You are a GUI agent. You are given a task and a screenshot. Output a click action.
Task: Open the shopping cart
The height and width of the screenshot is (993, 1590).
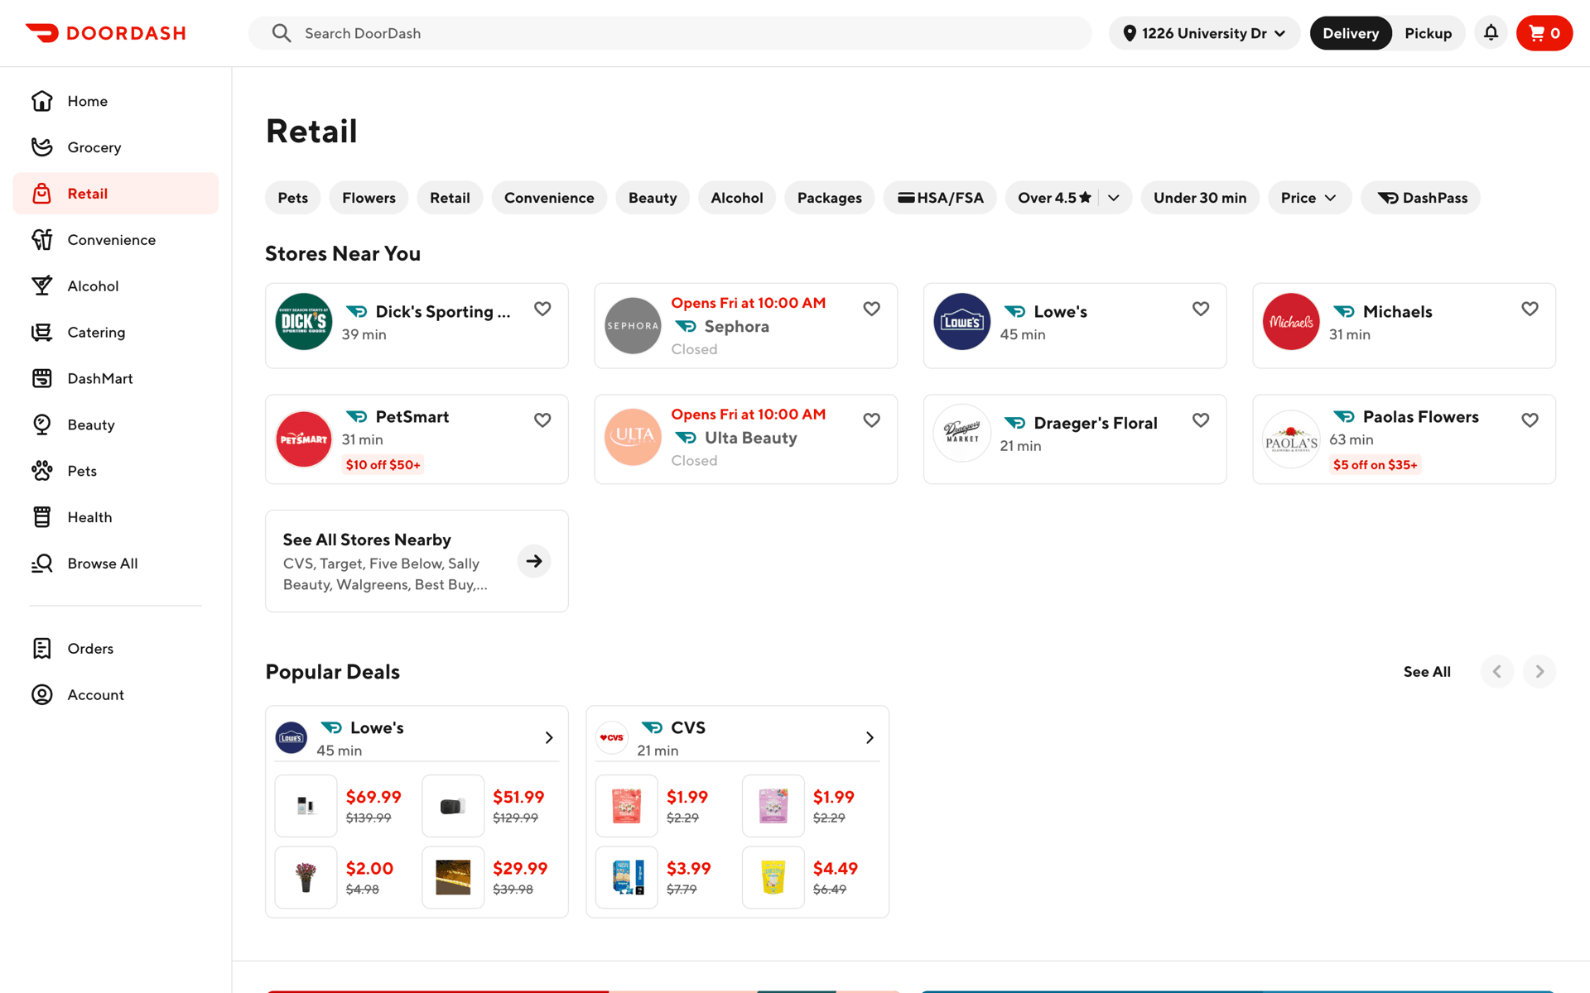coord(1544,33)
